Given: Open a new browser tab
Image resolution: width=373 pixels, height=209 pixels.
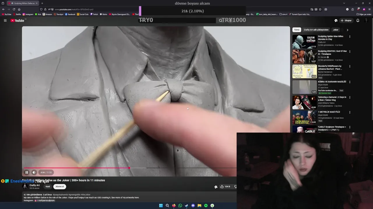Looking at the screenshot, I should point(42,3).
